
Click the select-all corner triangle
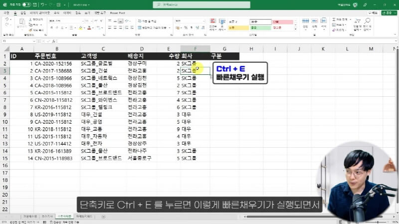coord(6,49)
